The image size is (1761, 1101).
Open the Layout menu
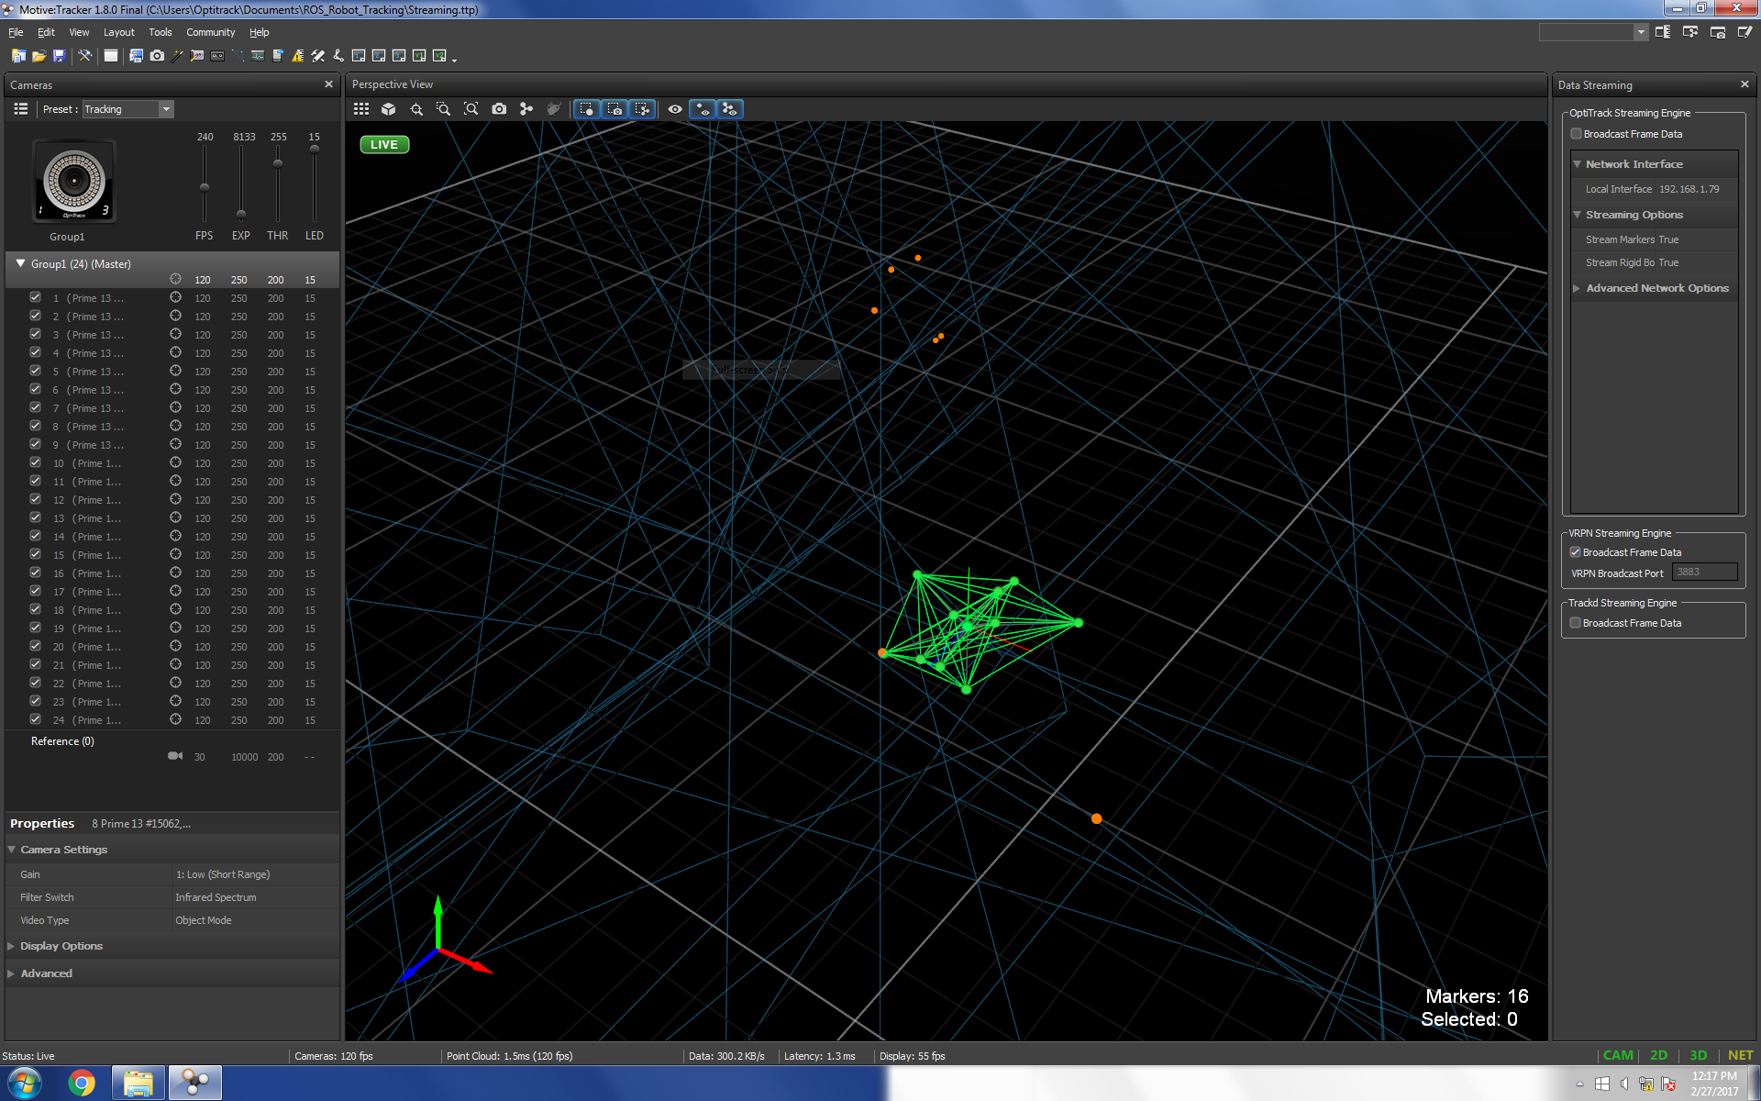(x=118, y=32)
